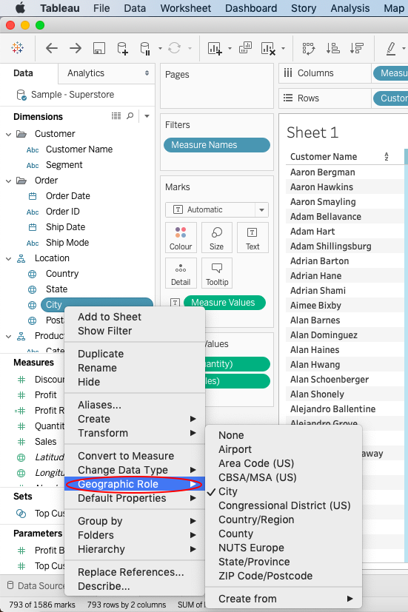408x612 pixels.
Task: Open the Tooltip marks card
Action: click(217, 273)
